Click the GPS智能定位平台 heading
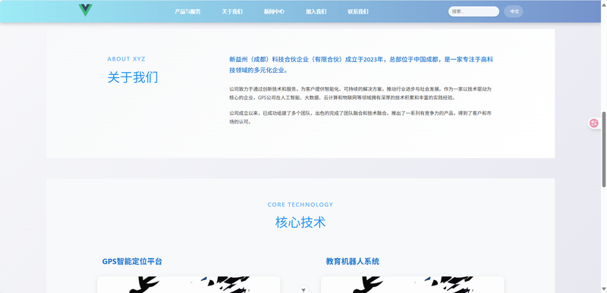The width and height of the screenshot is (607, 293). point(132,261)
